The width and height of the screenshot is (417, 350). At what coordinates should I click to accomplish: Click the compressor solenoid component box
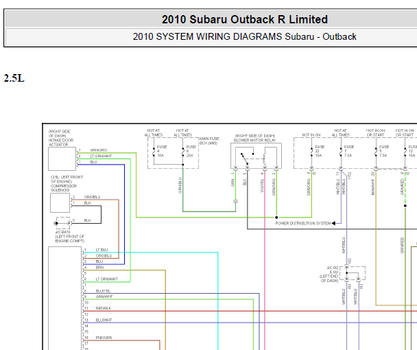pos(60,203)
